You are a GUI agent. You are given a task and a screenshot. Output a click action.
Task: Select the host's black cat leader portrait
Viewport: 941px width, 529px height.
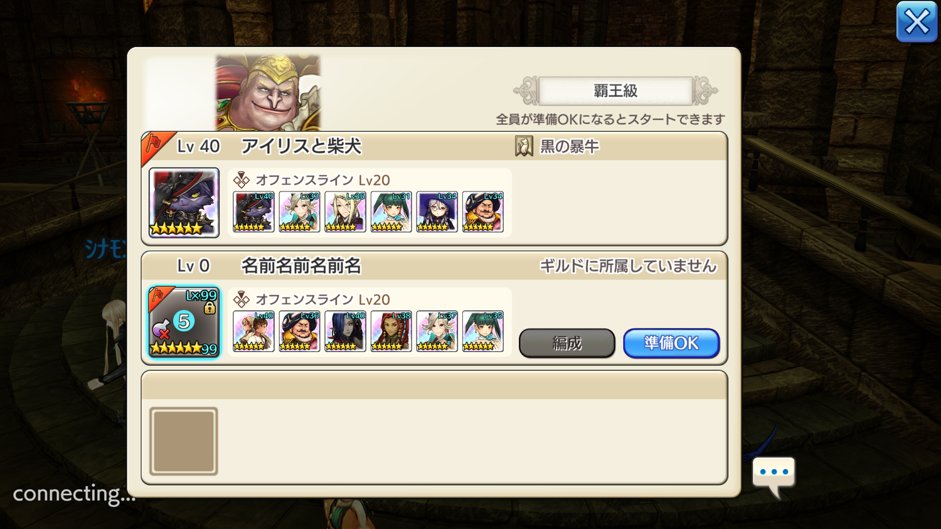pyautogui.click(x=184, y=203)
